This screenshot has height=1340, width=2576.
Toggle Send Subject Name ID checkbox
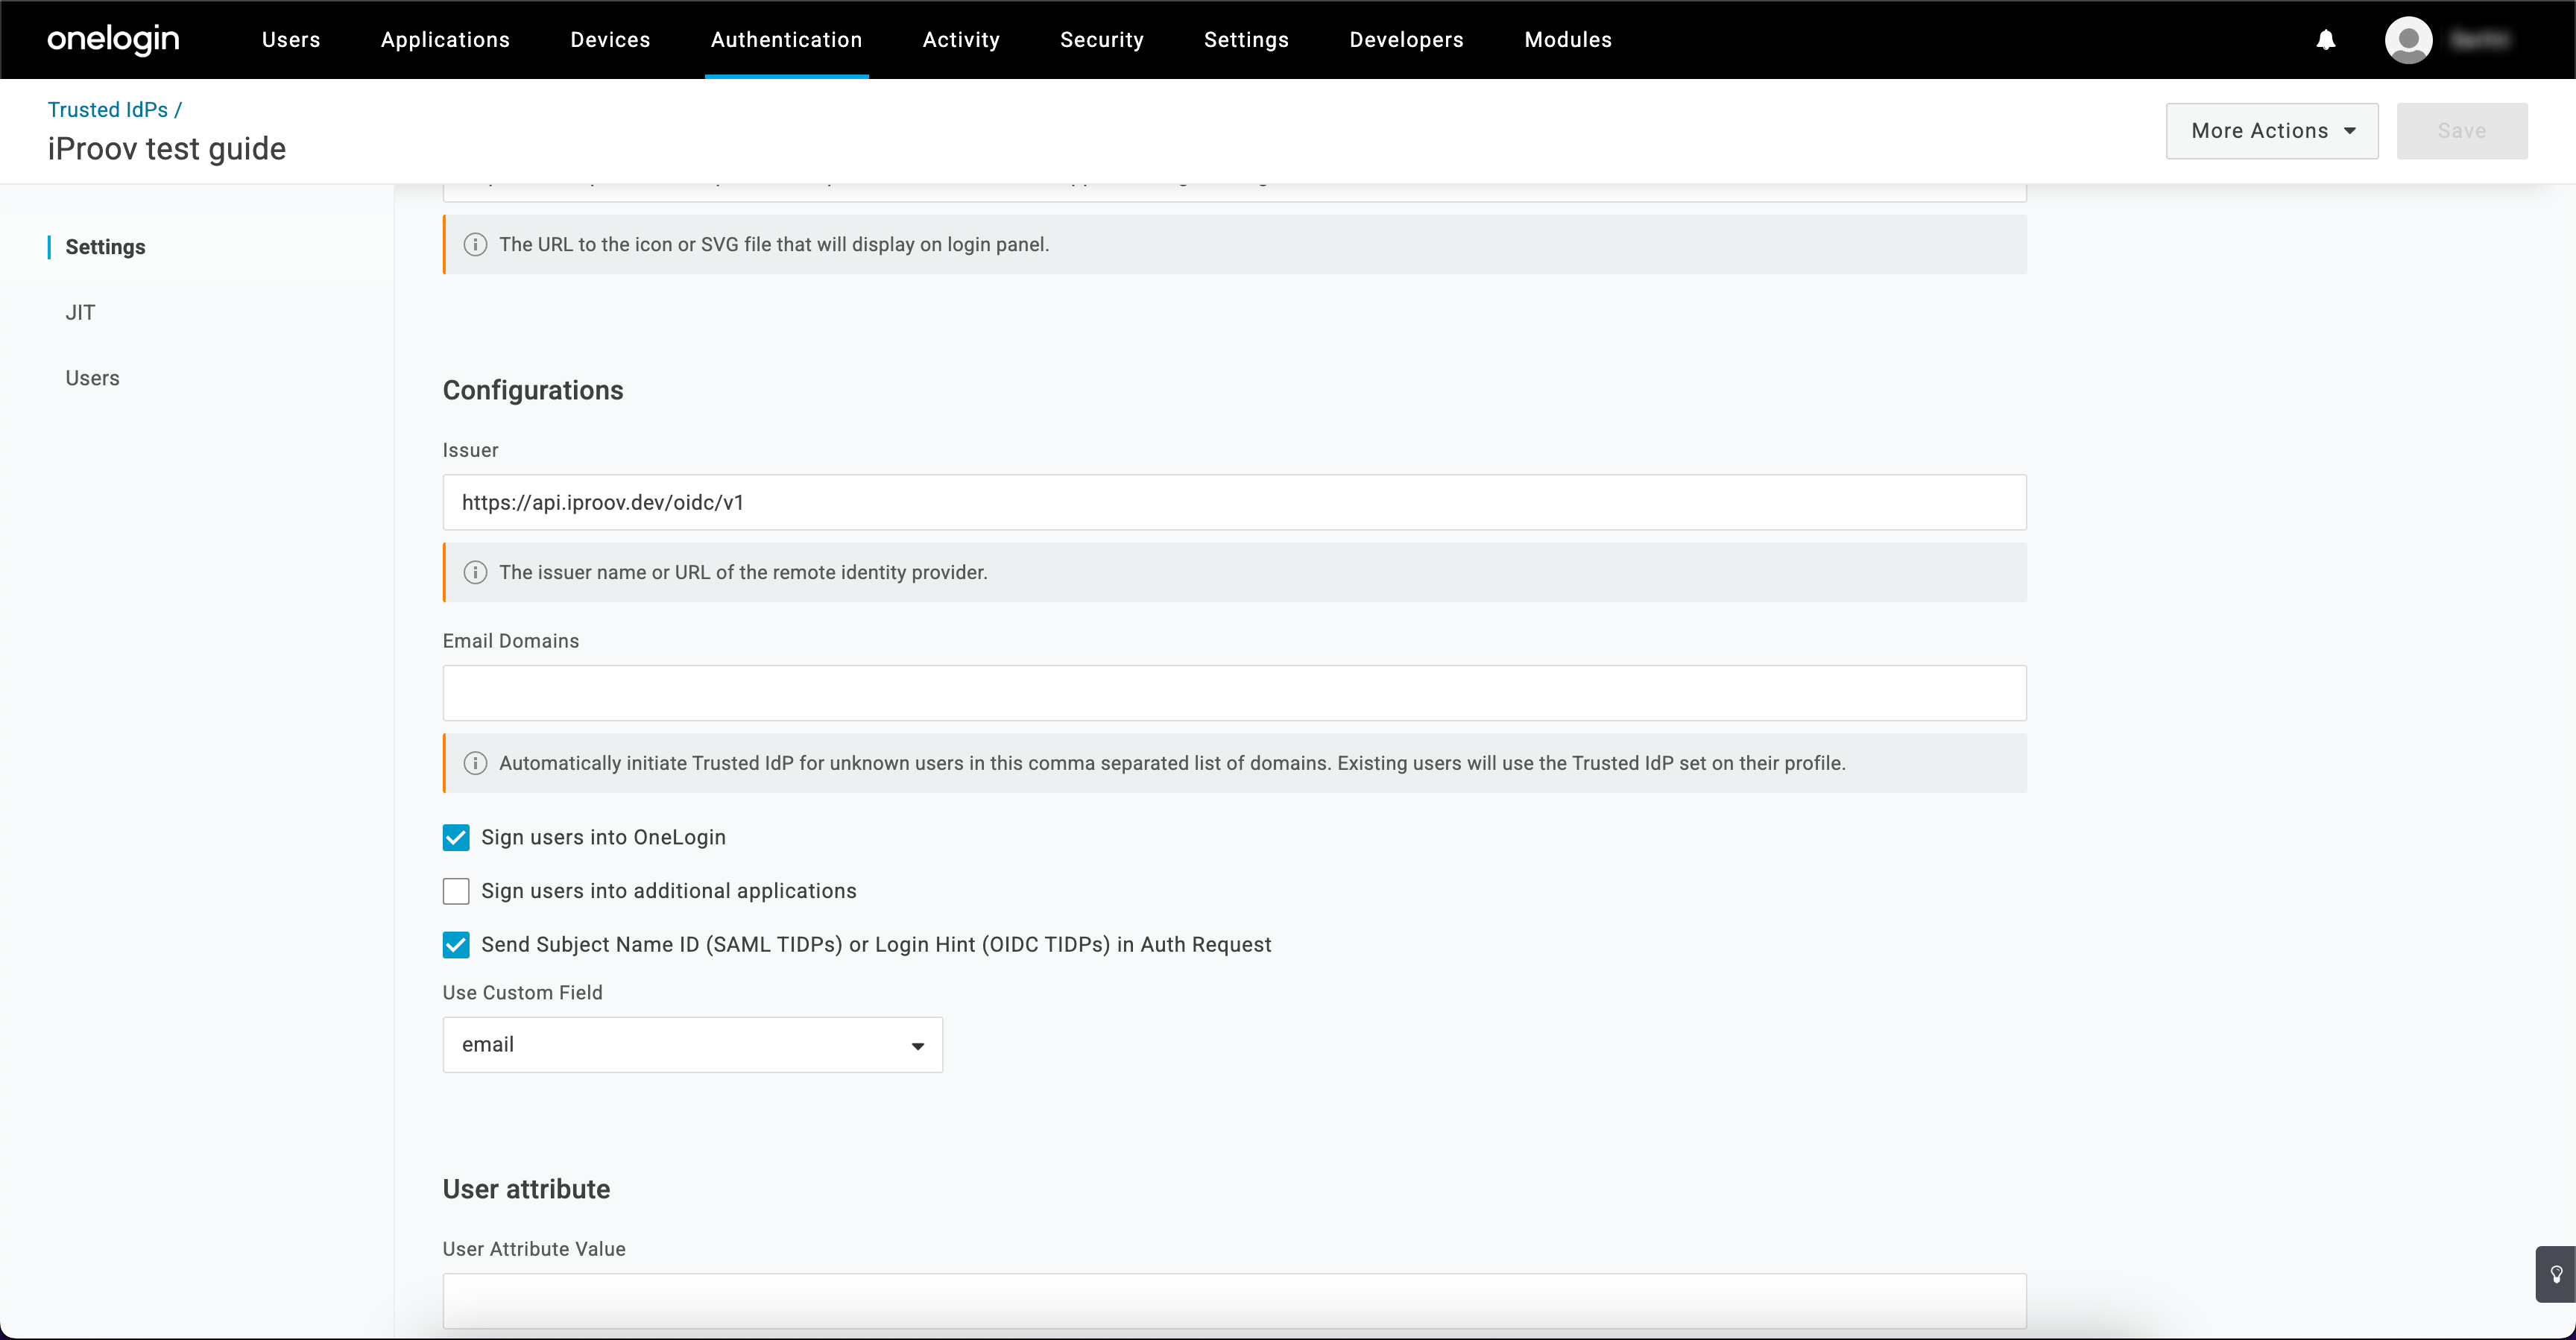[x=456, y=945]
